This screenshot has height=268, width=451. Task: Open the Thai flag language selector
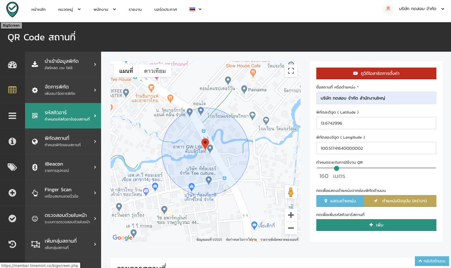pos(196,9)
